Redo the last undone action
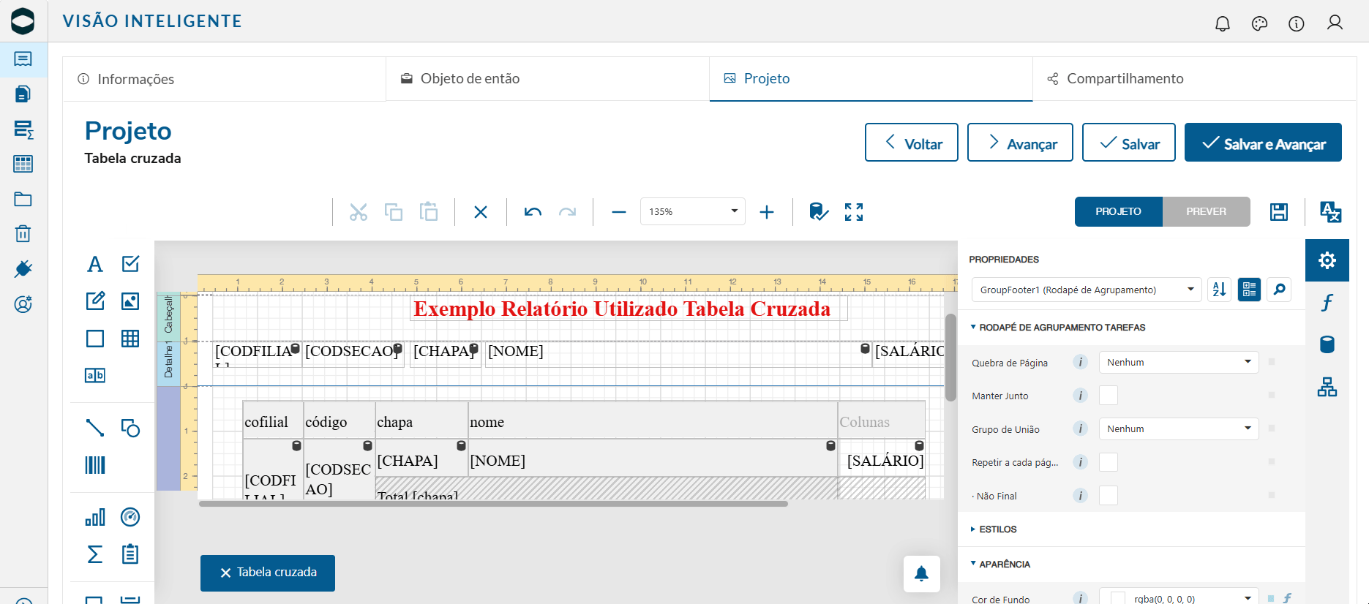1369x604 pixels. pos(568,212)
